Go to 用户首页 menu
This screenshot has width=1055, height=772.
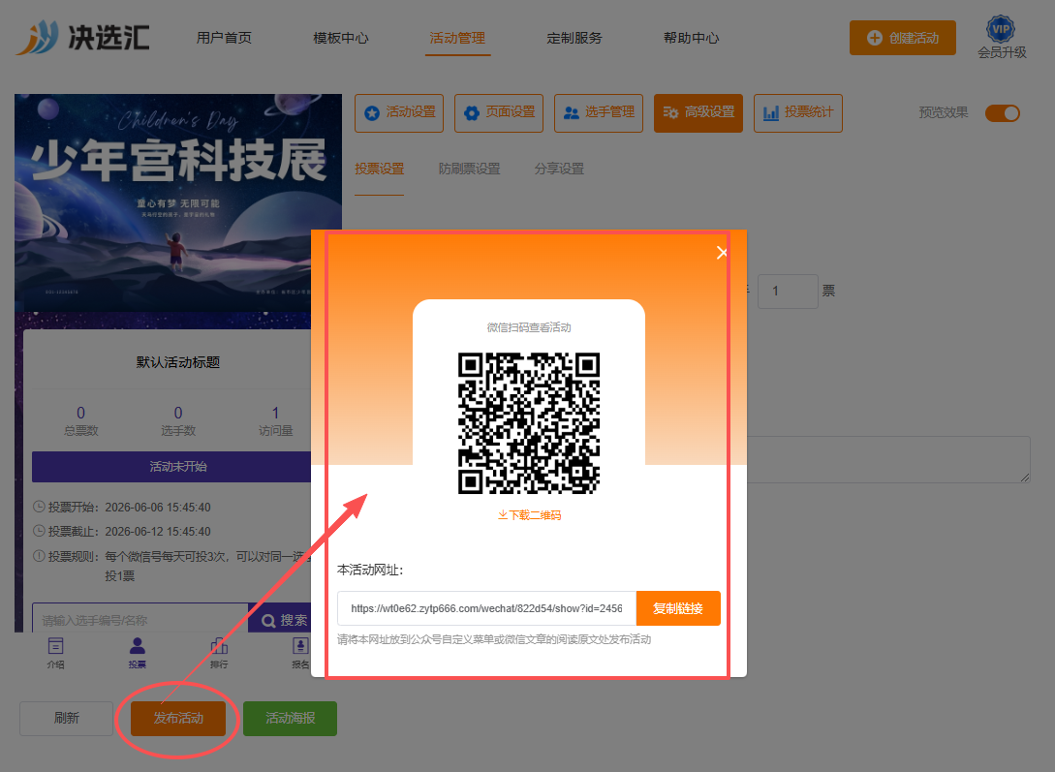pos(224,39)
